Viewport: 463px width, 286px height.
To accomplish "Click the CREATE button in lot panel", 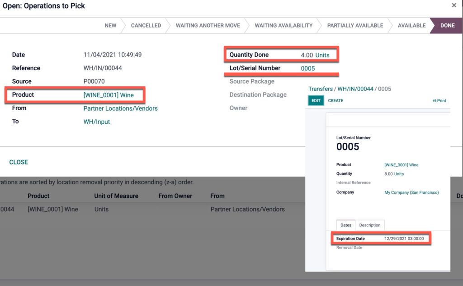I will tap(335, 101).
